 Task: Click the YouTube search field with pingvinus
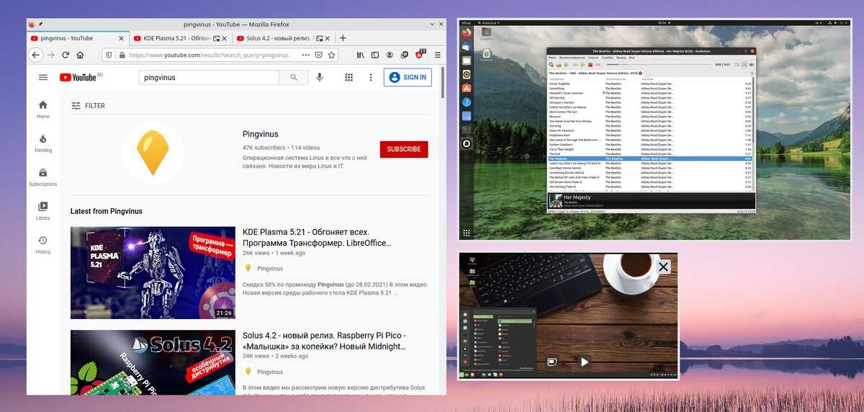(x=209, y=77)
